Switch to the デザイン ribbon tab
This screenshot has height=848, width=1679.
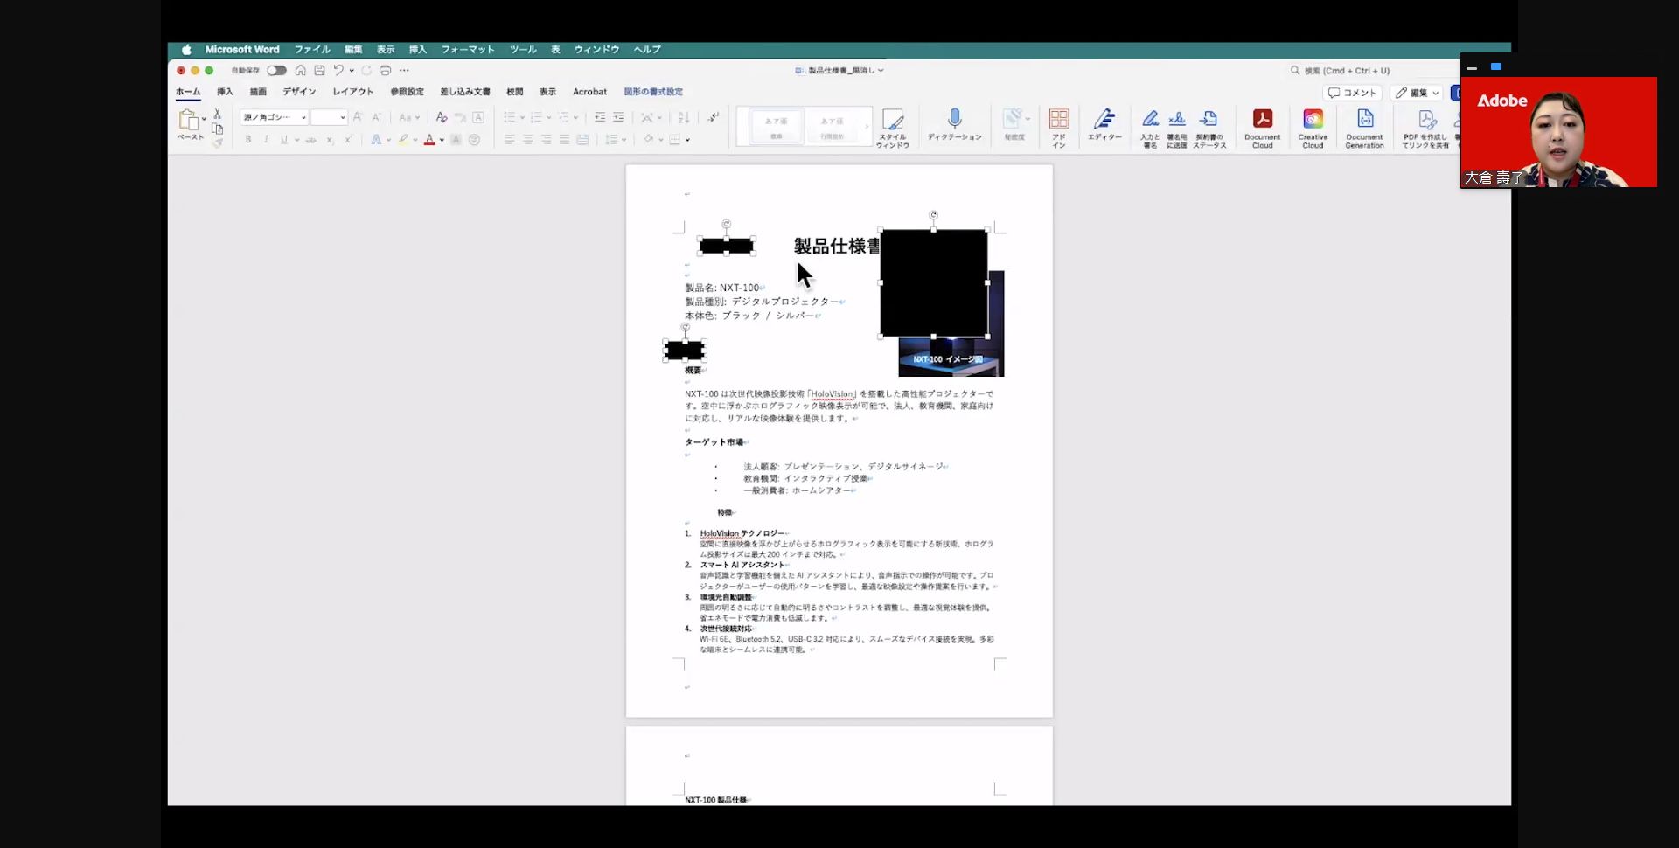coord(299,92)
